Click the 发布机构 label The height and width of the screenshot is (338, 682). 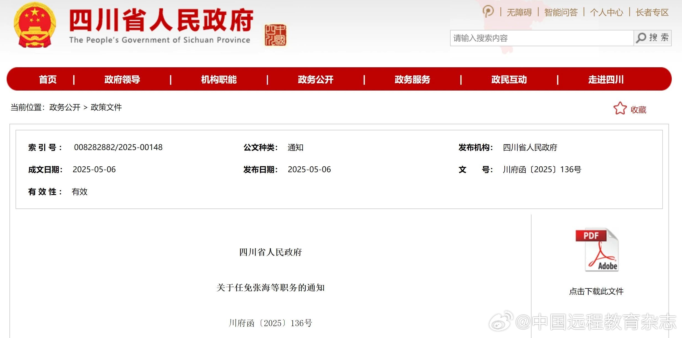point(476,148)
